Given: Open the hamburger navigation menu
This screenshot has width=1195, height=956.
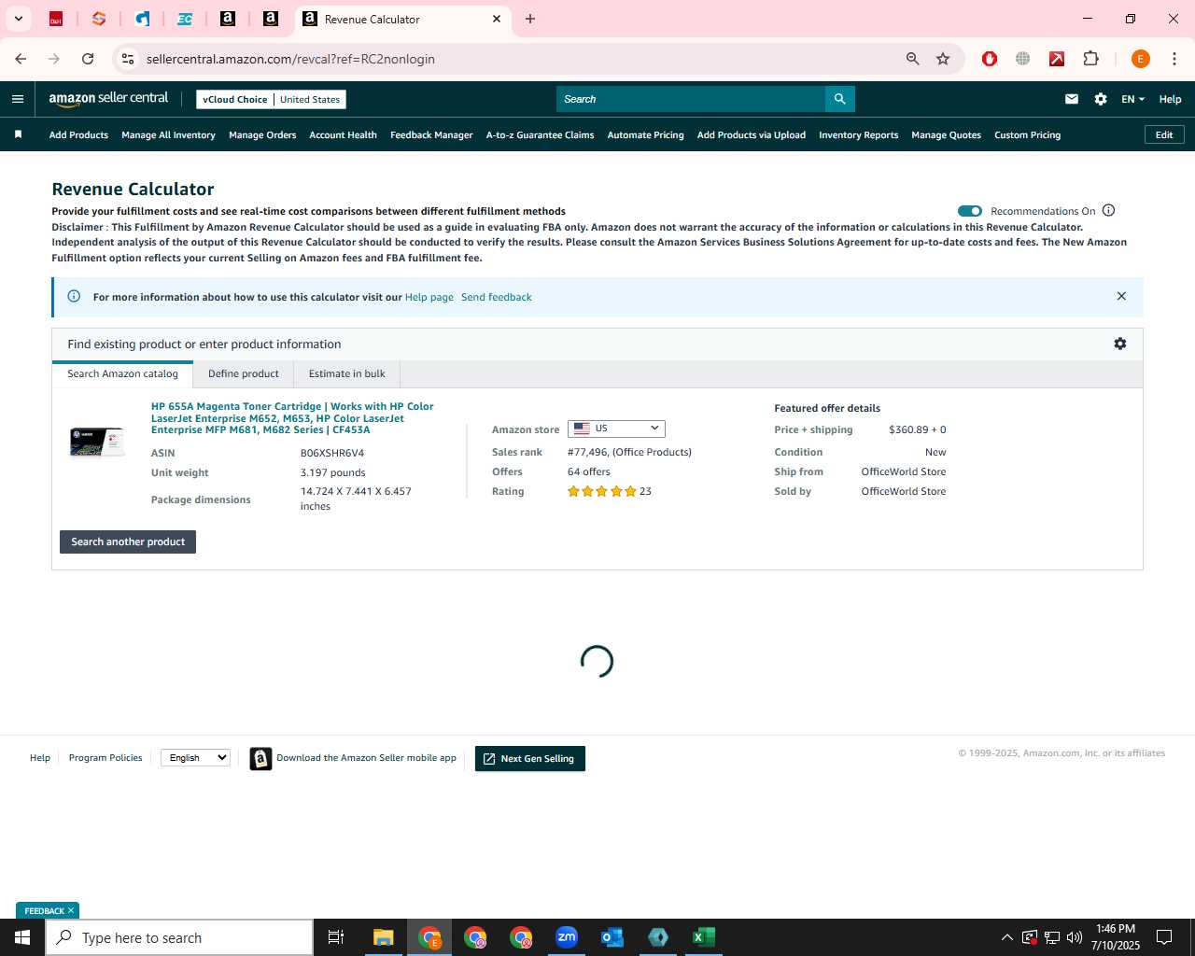Looking at the screenshot, I should (18, 99).
